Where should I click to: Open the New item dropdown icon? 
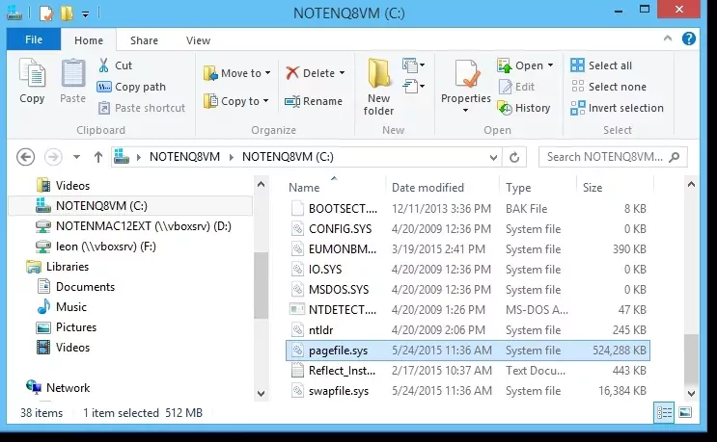coord(413,65)
